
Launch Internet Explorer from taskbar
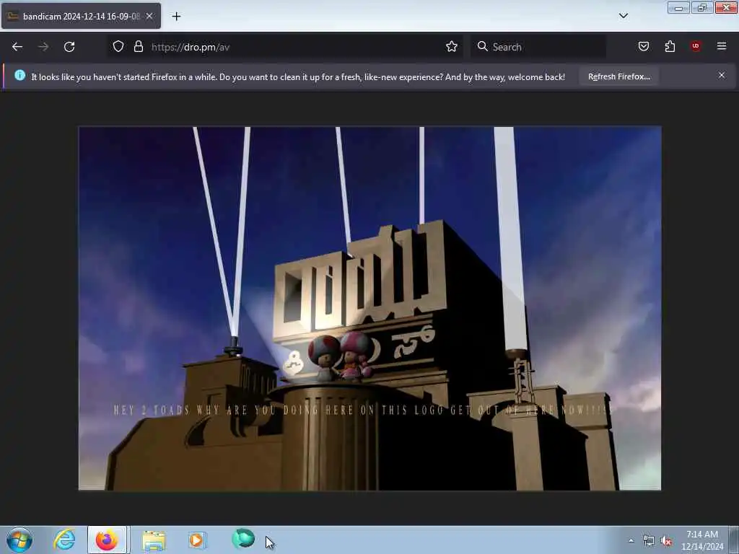click(x=64, y=540)
